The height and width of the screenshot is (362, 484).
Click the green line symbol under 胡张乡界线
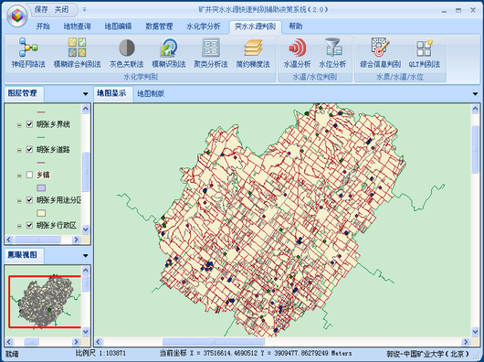point(41,137)
